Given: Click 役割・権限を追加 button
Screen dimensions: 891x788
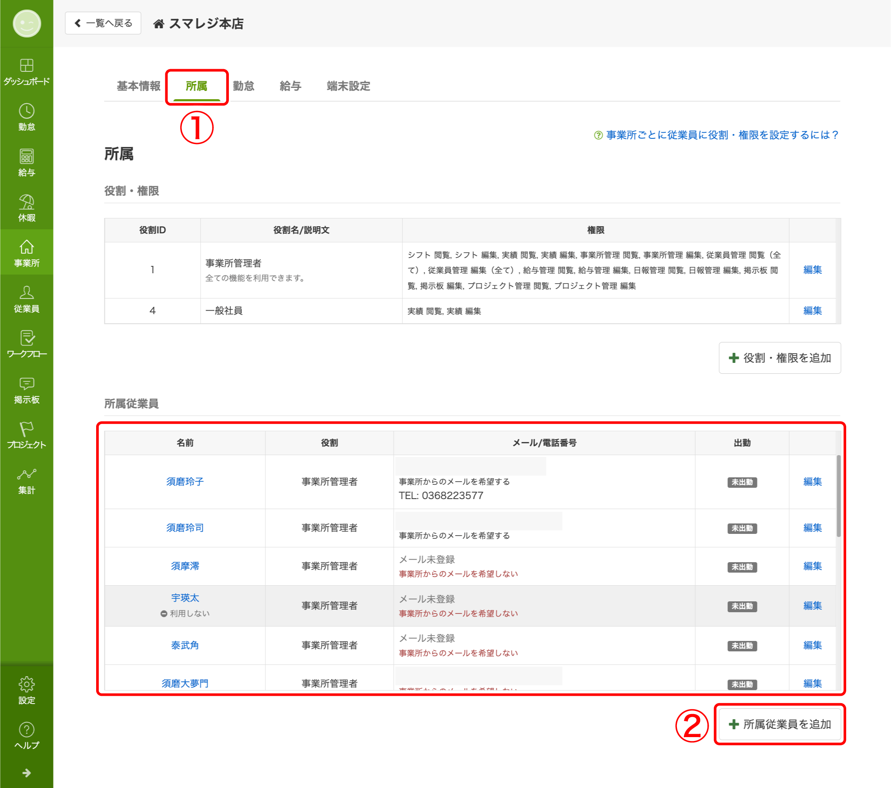Looking at the screenshot, I should 779,358.
